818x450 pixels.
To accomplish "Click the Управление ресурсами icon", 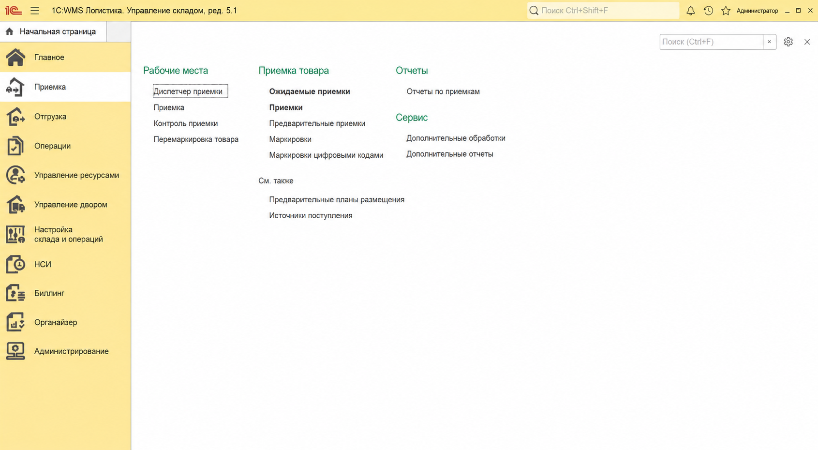I will point(15,175).
